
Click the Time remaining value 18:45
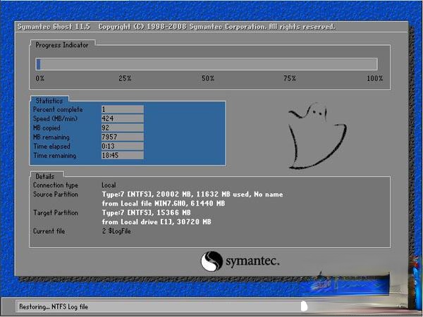pos(122,155)
